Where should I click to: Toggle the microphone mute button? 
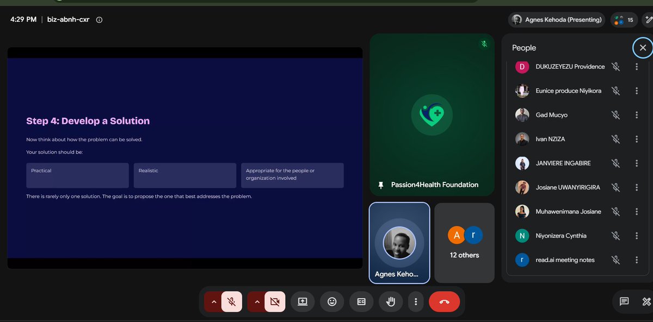click(231, 301)
